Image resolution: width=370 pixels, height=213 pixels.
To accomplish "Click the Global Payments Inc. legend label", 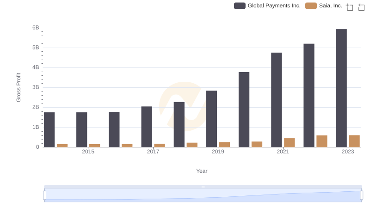I will 274,6.
